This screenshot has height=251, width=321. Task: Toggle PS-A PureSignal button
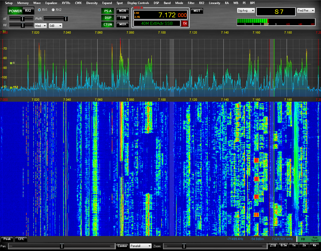(x=108, y=11)
